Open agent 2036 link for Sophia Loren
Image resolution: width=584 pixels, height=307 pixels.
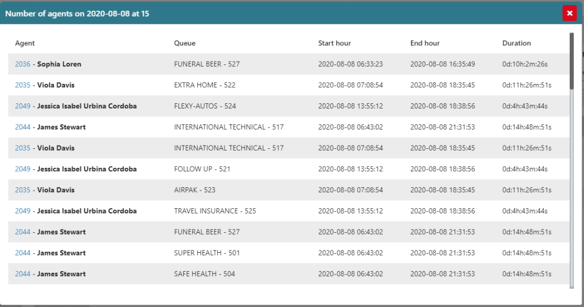click(x=23, y=64)
